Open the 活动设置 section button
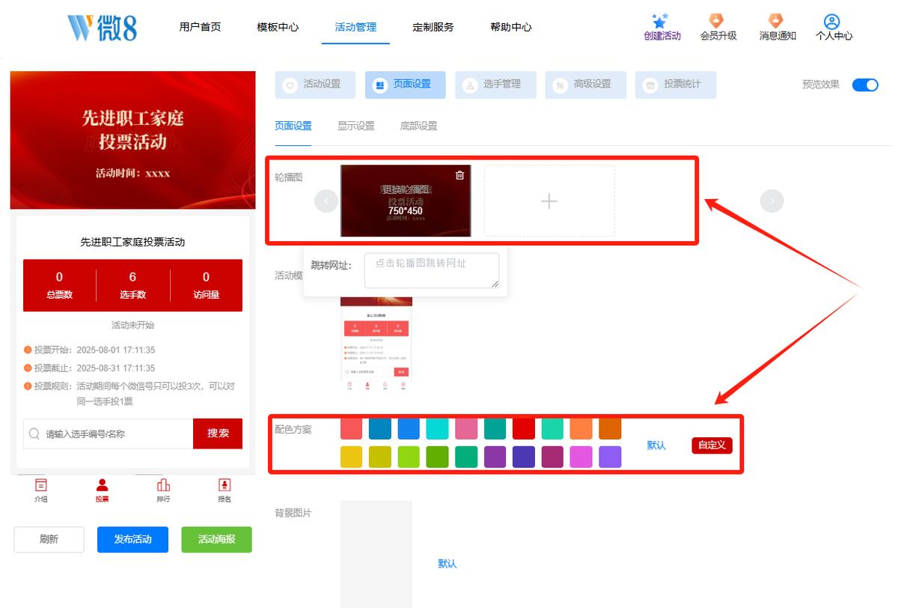Screen dimensions: 898x608 pyautogui.click(x=315, y=85)
